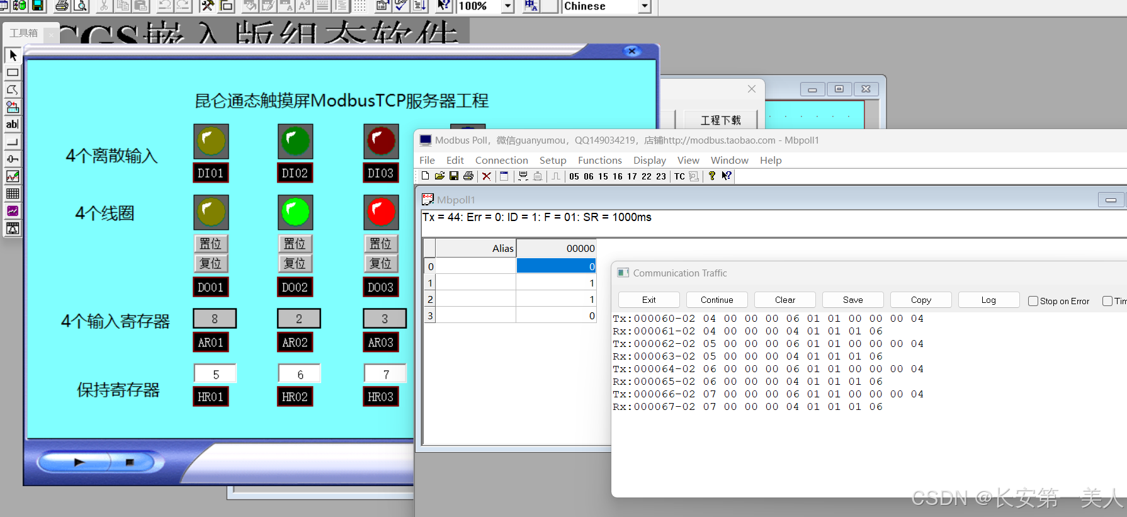The width and height of the screenshot is (1127, 517).
Task: Expand the Chinese language dropdown
Action: [x=644, y=6]
